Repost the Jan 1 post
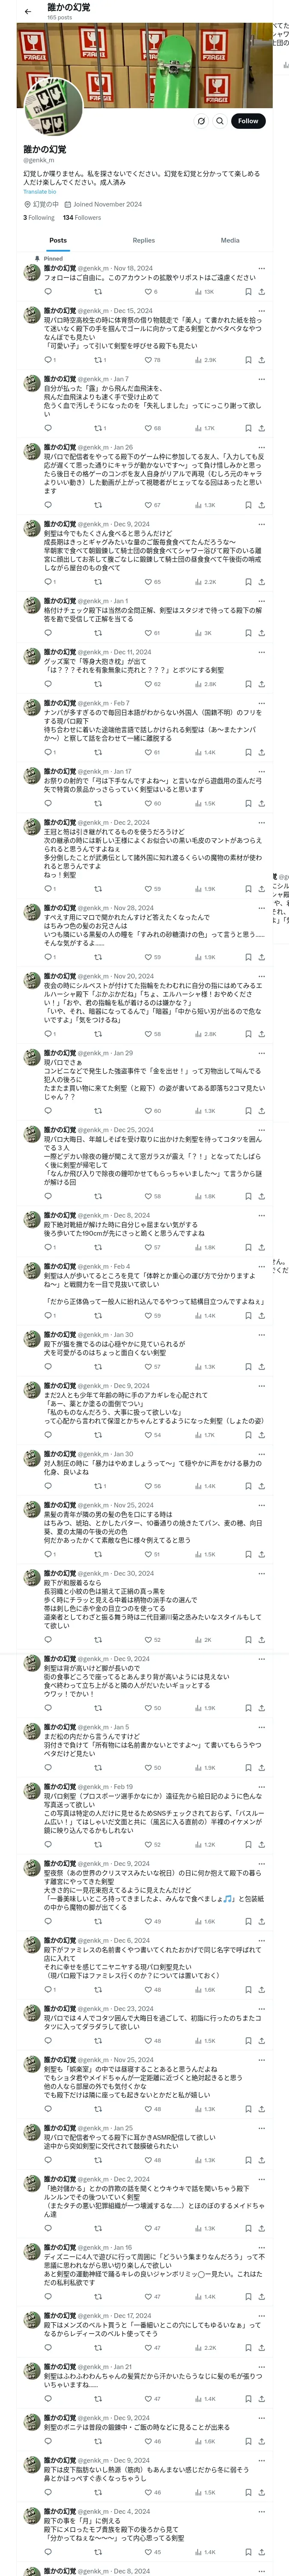This screenshot has height=2576, width=289. coord(98,633)
